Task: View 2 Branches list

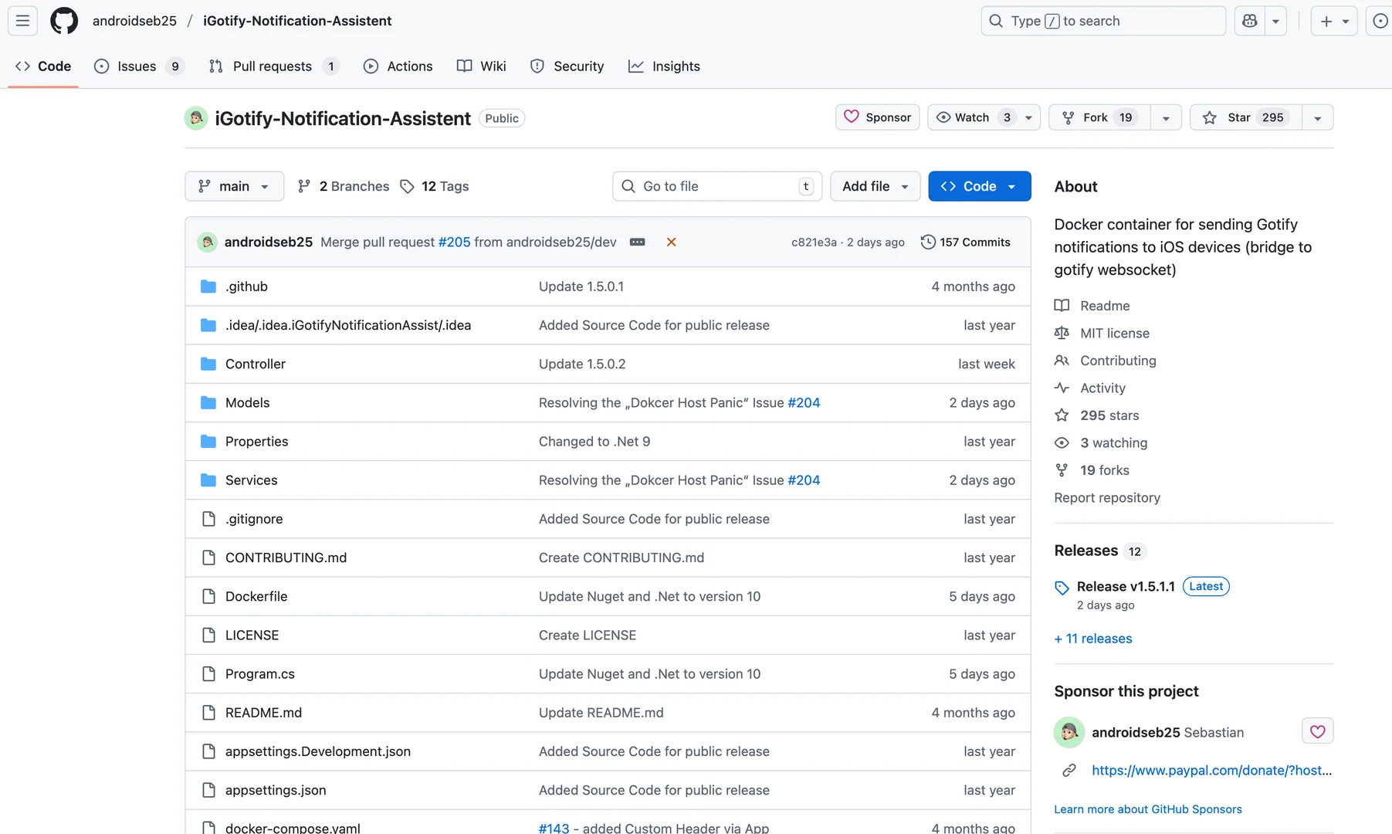Action: (x=344, y=186)
